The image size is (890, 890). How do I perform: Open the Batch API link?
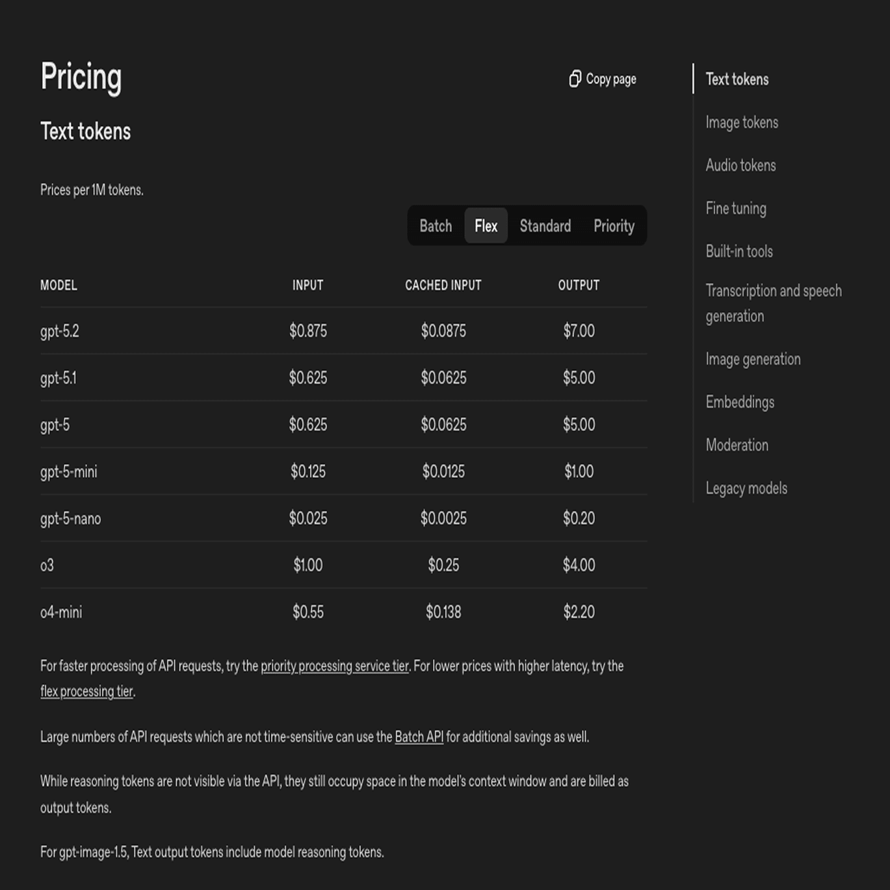coord(419,737)
